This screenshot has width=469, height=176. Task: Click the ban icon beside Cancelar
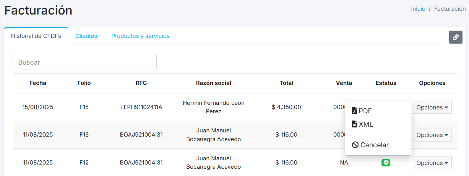click(355, 145)
